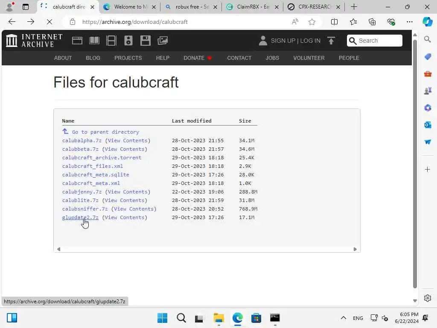Open the Audio speaker icon
This screenshot has height=328, width=437.
(x=128, y=41)
